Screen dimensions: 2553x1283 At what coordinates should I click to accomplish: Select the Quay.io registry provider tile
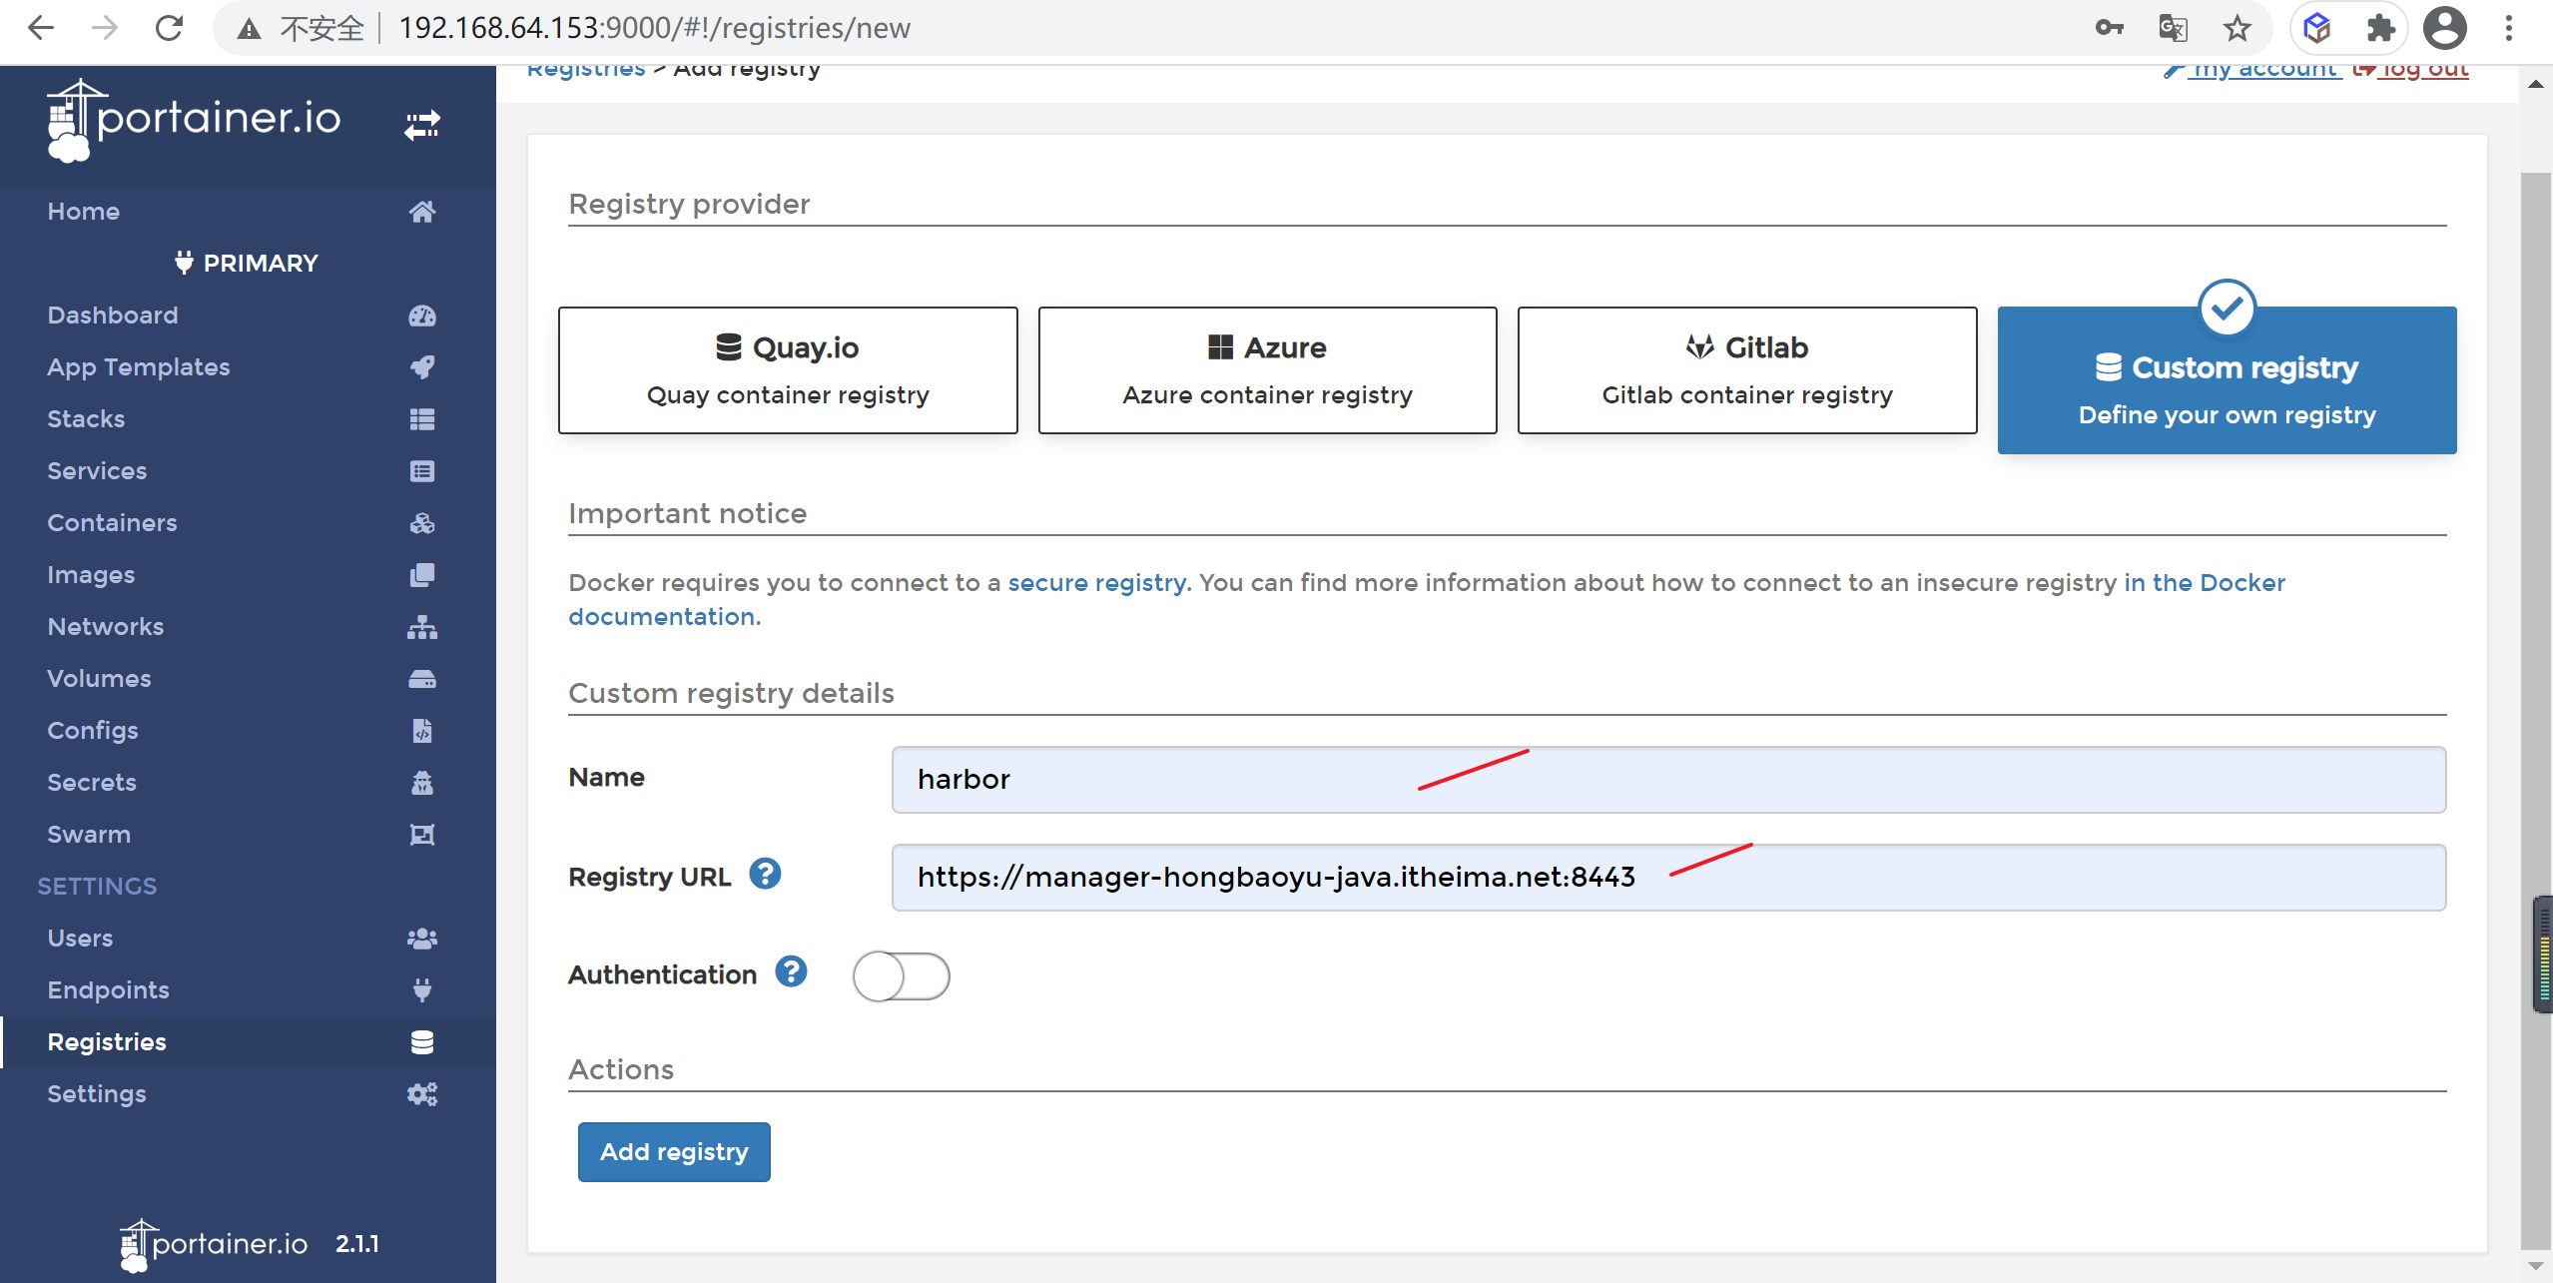point(787,369)
